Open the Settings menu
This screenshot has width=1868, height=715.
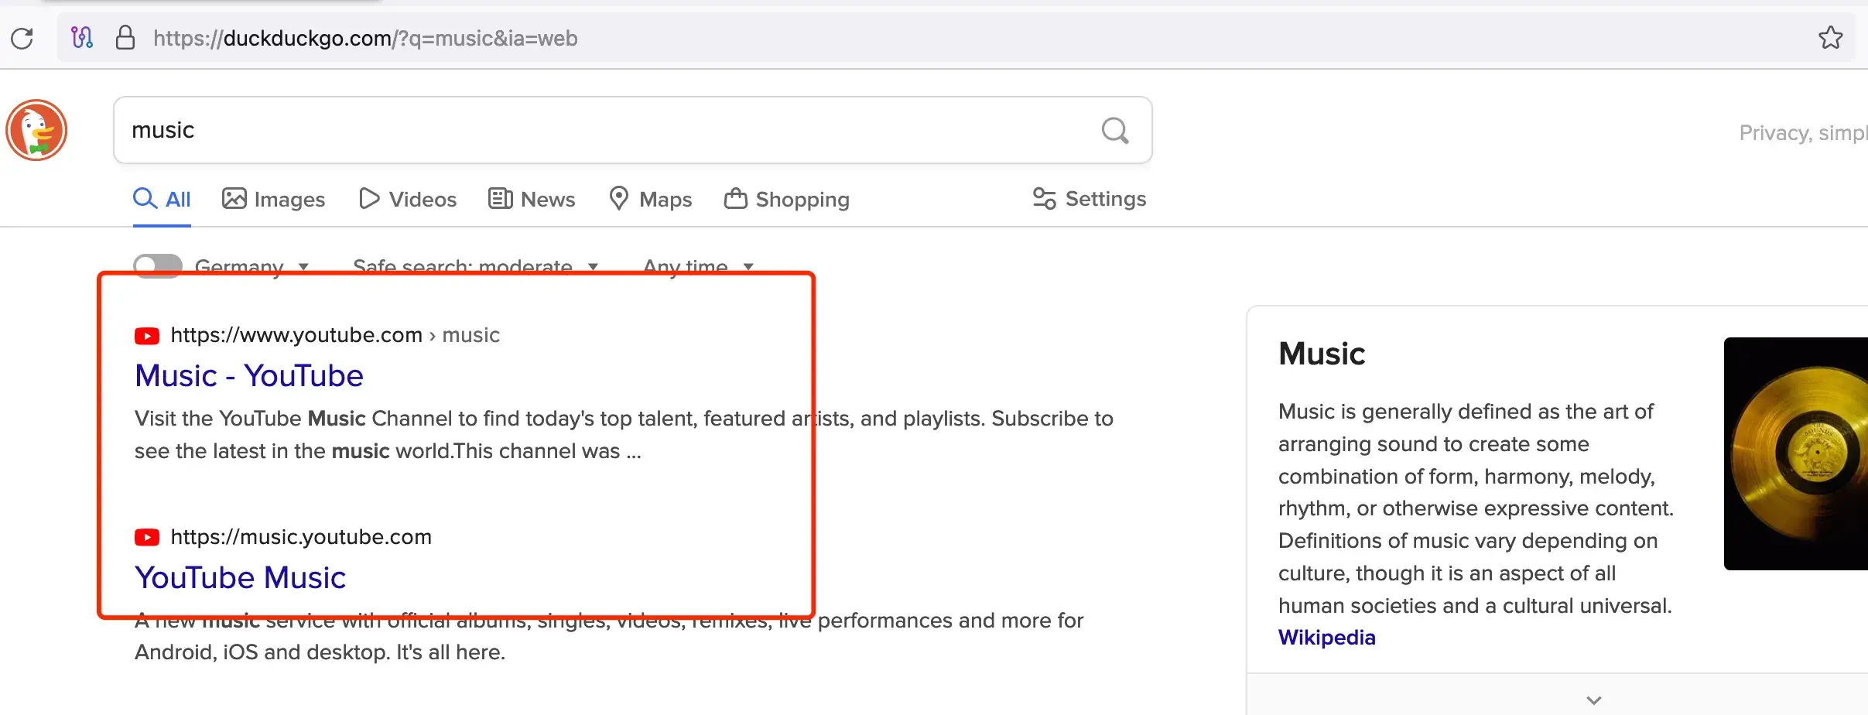[1089, 199]
